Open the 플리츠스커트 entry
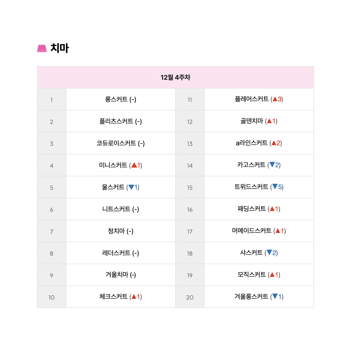The height and width of the screenshot is (351, 351). [x=116, y=121]
